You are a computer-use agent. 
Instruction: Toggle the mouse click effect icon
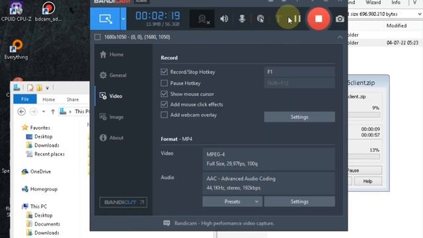[x=260, y=19]
